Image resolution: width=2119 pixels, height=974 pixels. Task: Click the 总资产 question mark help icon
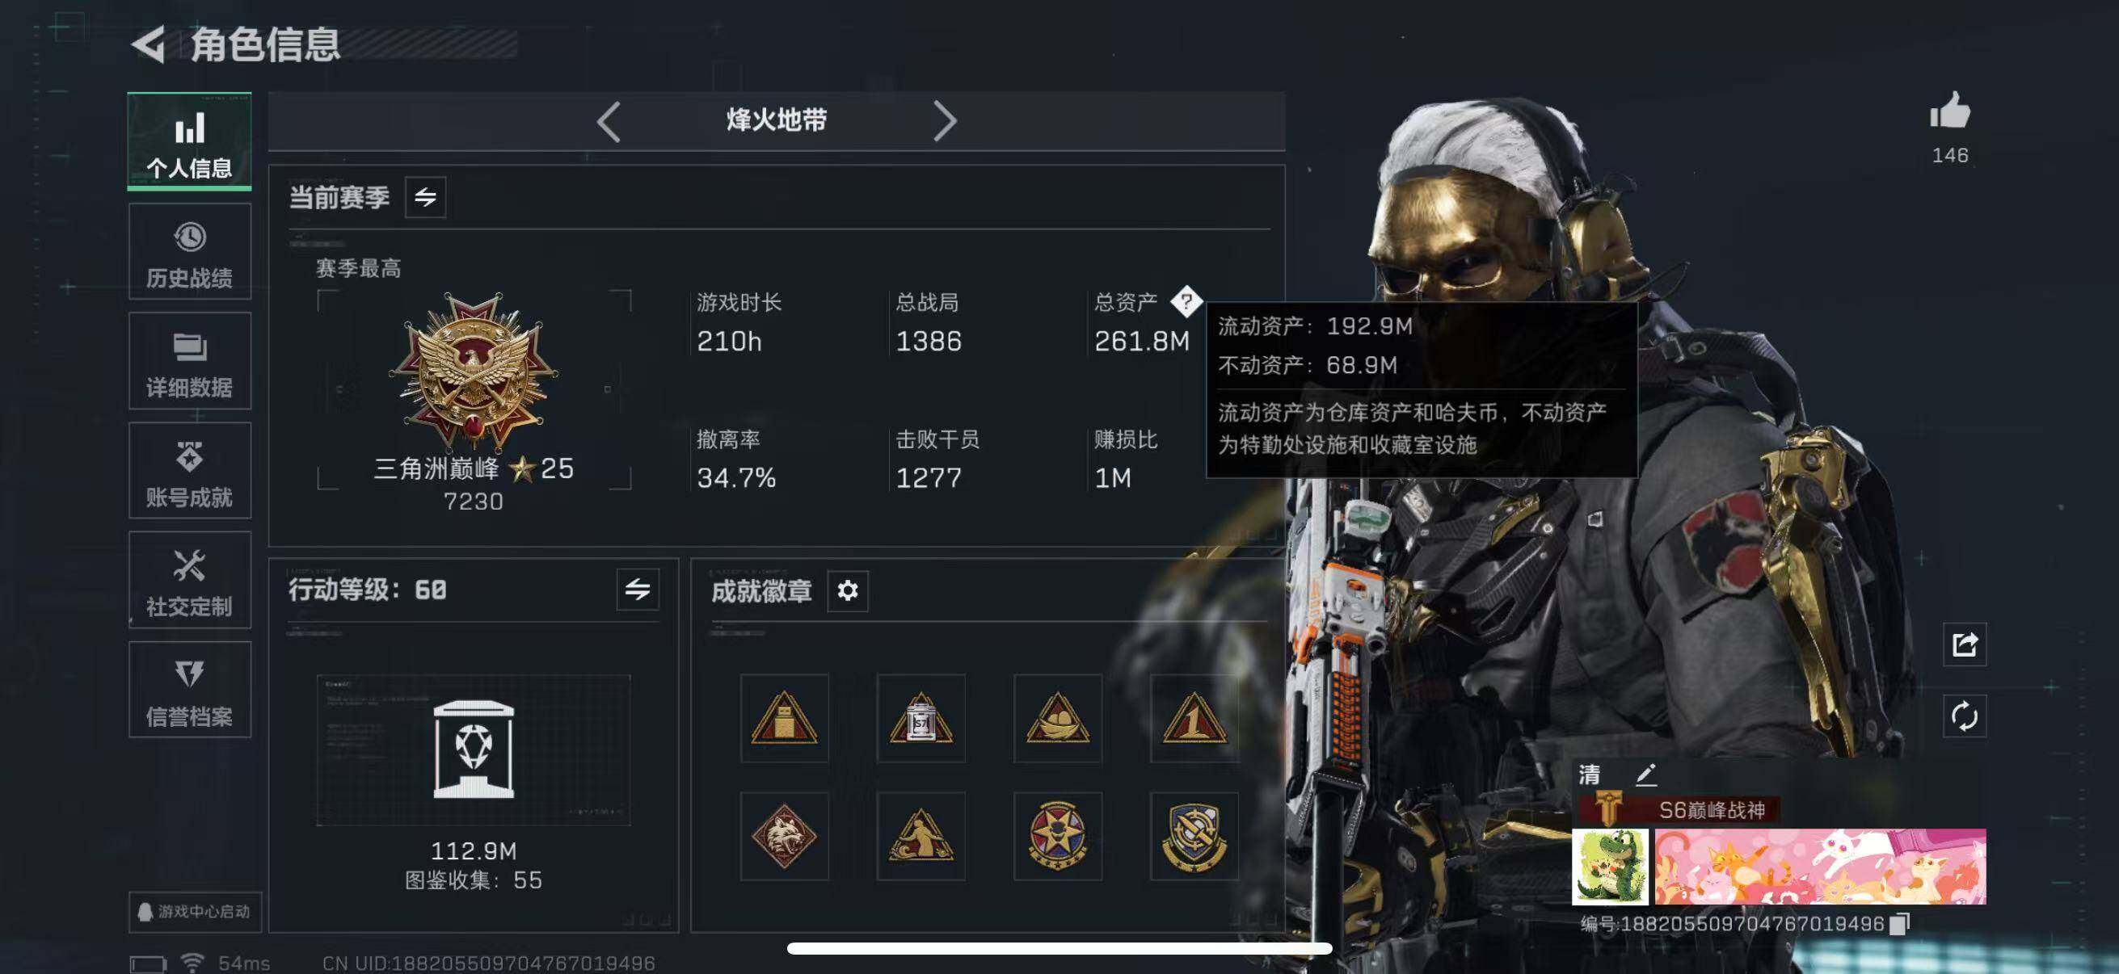[x=1186, y=302]
